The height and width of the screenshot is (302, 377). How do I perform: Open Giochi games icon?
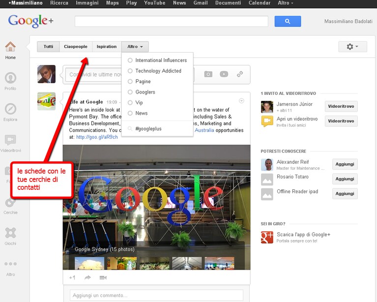coord(10,233)
